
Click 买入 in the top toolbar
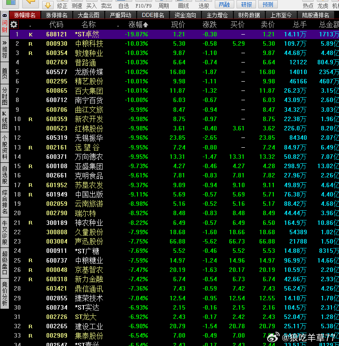pyautogui.click(x=91, y=6)
